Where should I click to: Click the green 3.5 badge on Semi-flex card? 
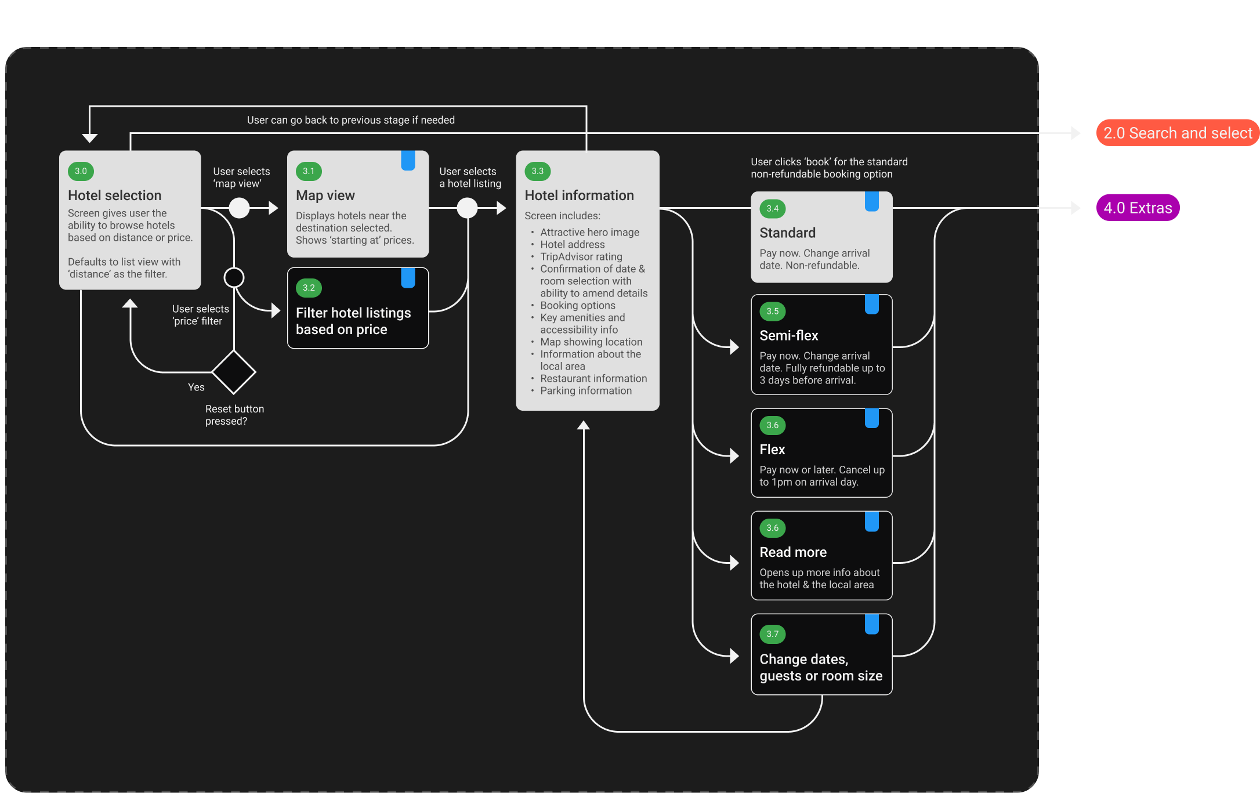pyautogui.click(x=772, y=312)
